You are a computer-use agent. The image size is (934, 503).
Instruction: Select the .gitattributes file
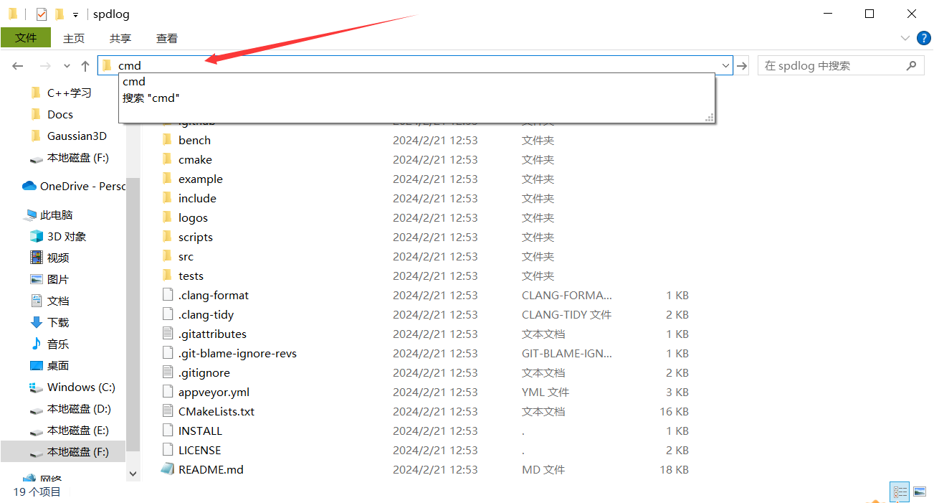click(212, 334)
